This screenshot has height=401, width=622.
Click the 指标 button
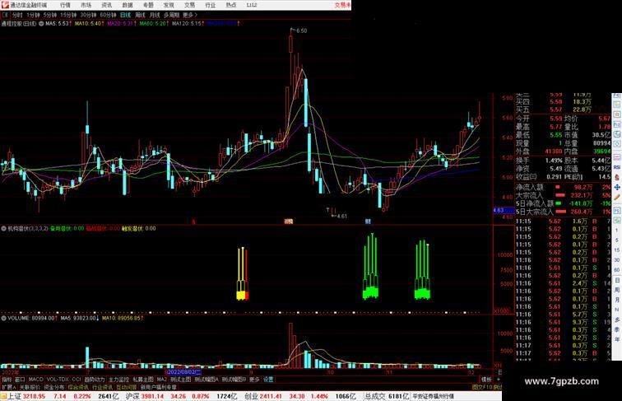tap(7, 380)
